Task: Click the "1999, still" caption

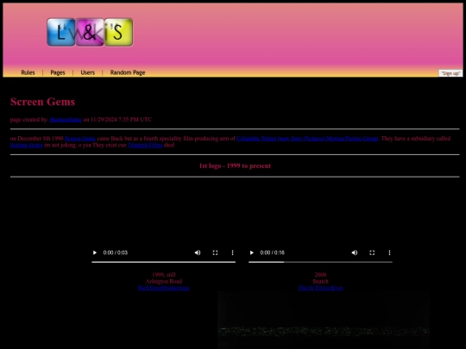Action: 164,275
